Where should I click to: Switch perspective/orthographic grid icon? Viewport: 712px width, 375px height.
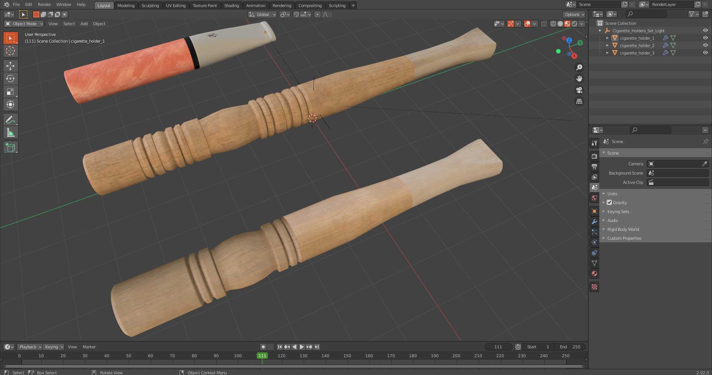(x=579, y=101)
